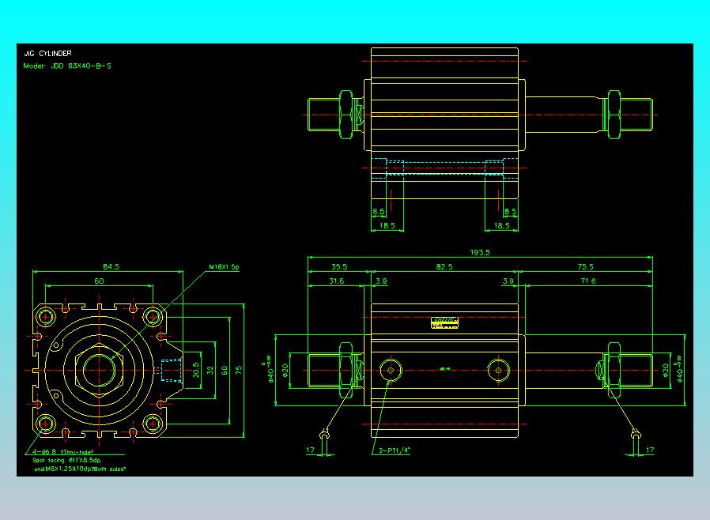Click the yellow nameplate on cylinder body
Viewport: 710px width, 520px height.
point(444,322)
